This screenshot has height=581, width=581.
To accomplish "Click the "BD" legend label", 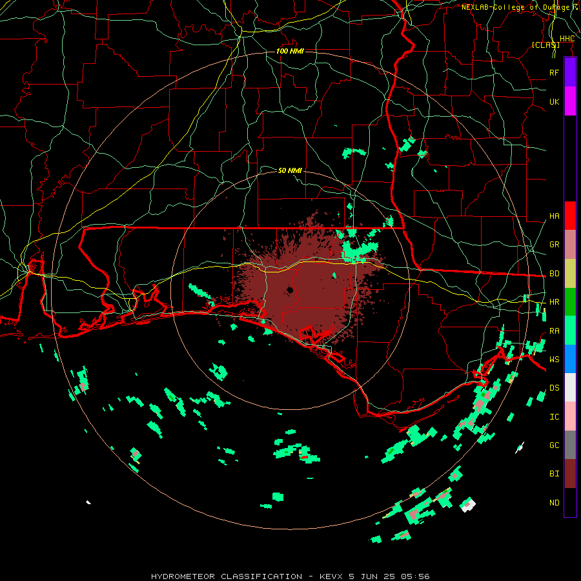I will (x=554, y=274).
